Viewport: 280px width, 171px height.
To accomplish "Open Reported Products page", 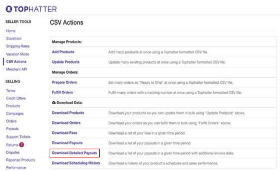I will 21,160.
